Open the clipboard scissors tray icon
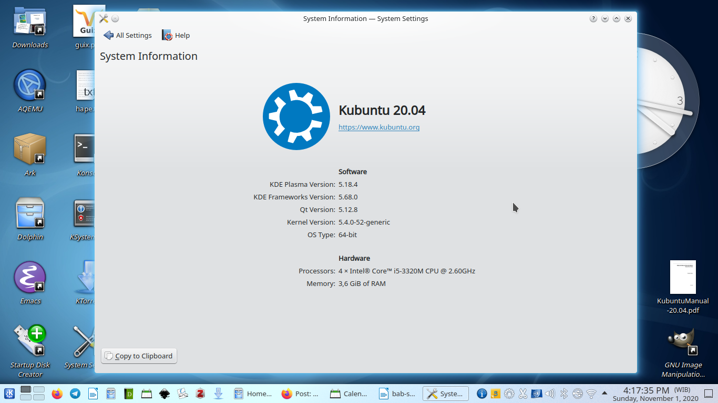The image size is (718, 403). coord(522,394)
